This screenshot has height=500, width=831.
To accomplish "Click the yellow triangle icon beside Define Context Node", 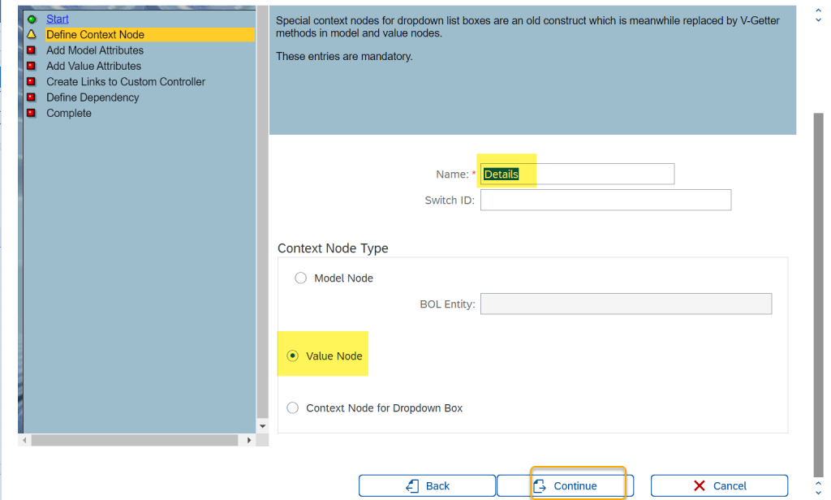I will [x=32, y=35].
